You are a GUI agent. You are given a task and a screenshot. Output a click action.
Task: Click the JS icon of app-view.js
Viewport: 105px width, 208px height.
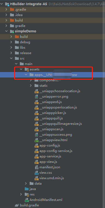pyautogui.click(x=36, y=162)
